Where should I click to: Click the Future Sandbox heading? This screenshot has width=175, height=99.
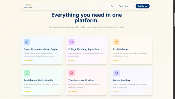point(121,80)
